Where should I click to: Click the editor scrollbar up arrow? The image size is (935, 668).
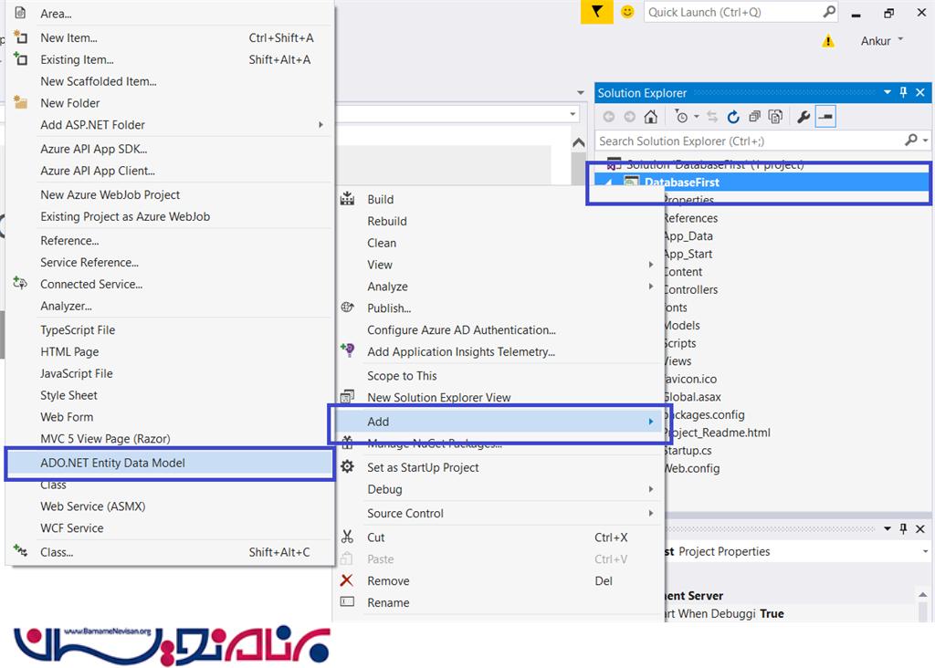578,143
